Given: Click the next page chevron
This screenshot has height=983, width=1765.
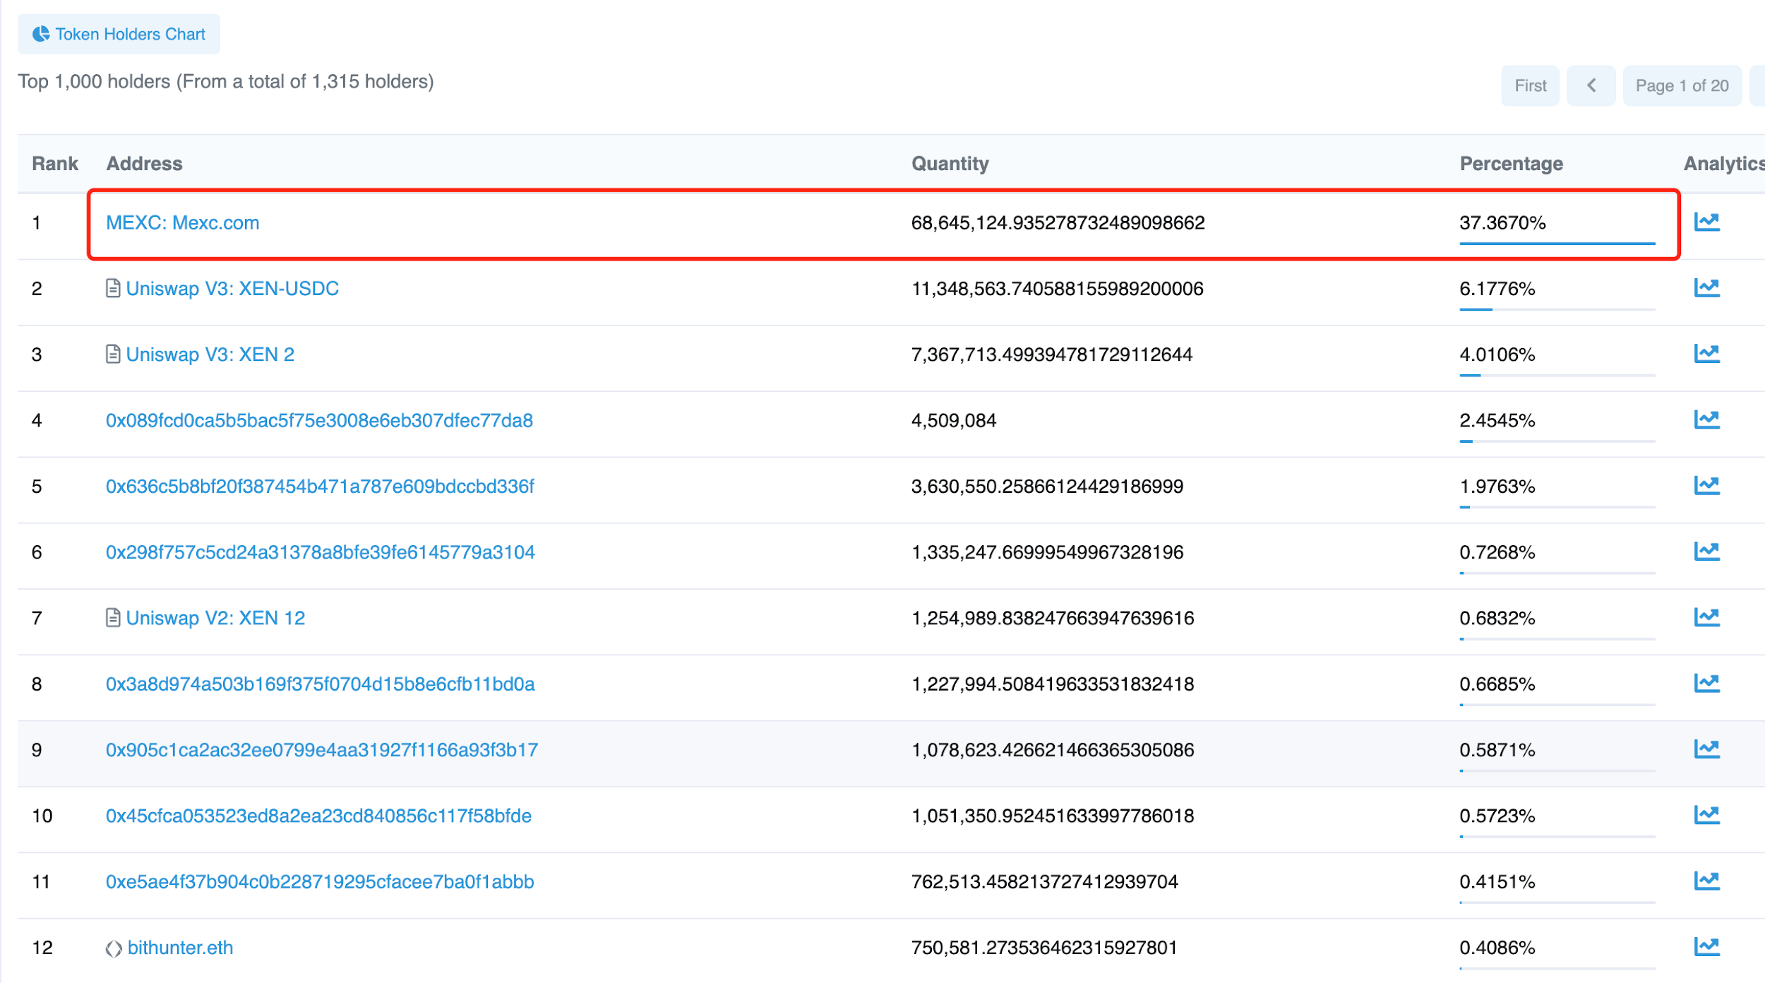Looking at the screenshot, I should tap(1759, 85).
